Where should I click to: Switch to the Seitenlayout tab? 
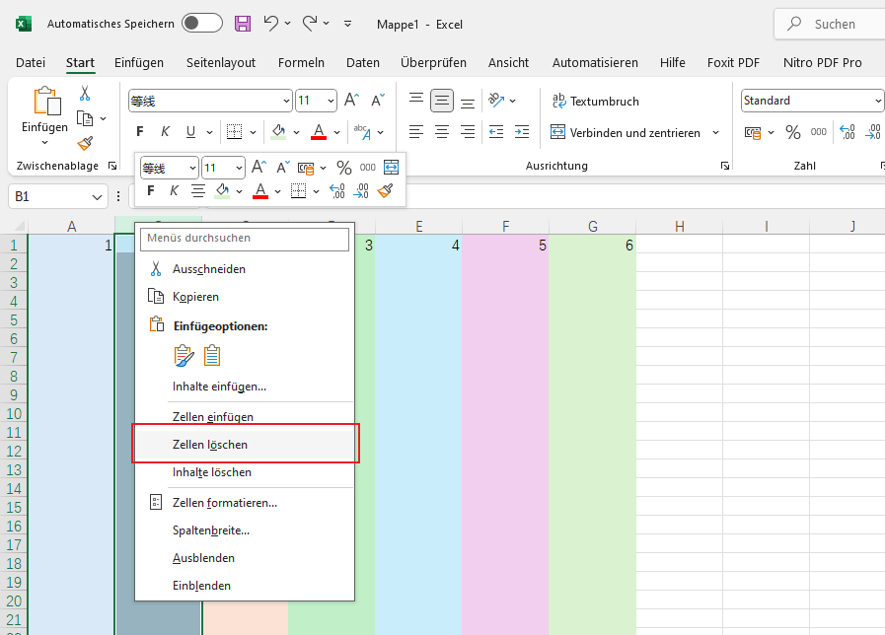coord(221,62)
